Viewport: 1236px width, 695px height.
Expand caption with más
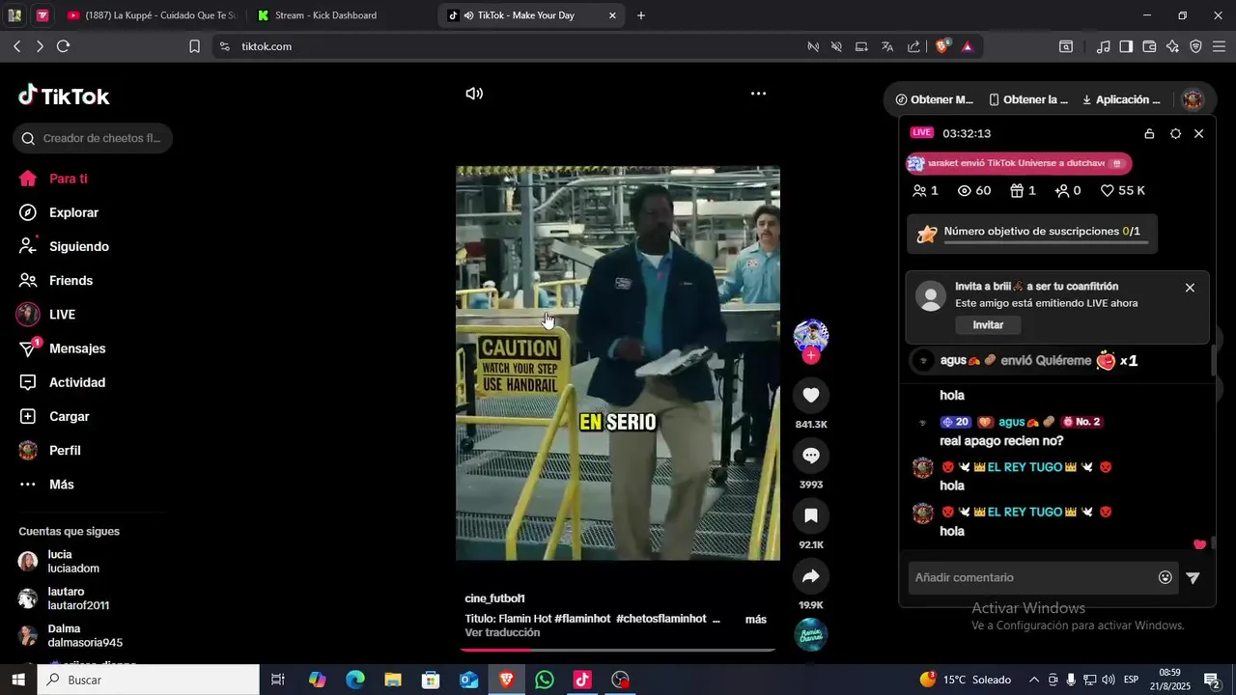point(756,619)
